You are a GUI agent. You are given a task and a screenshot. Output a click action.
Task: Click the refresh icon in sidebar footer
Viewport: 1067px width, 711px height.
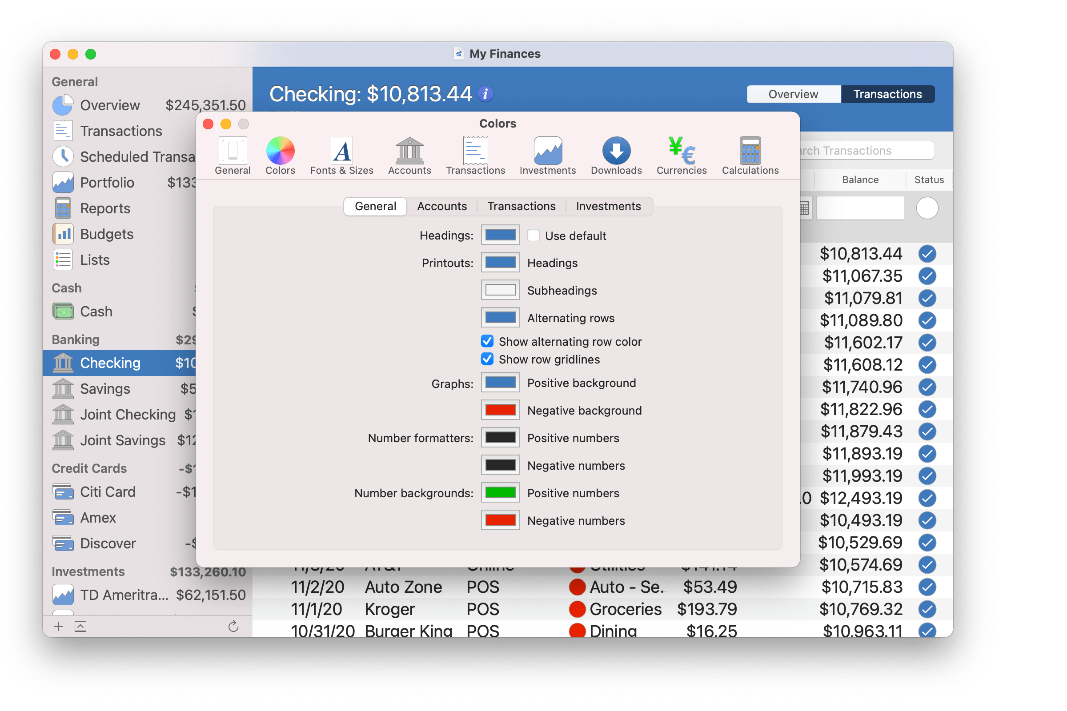pos(233,626)
